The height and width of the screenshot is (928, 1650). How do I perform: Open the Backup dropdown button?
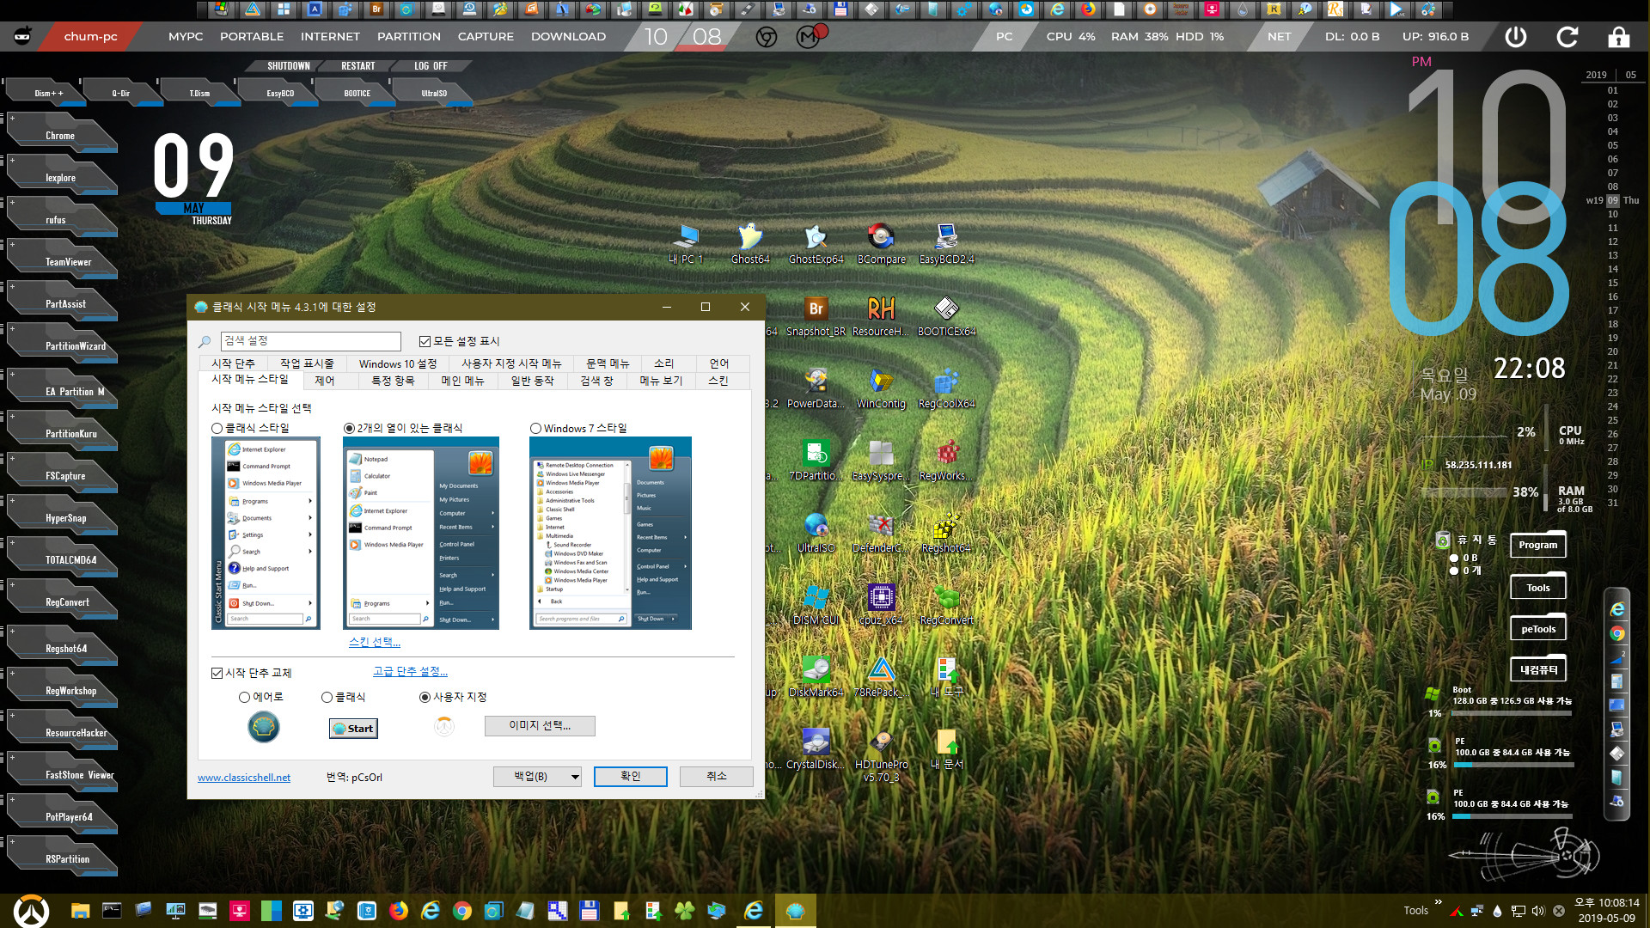[x=537, y=777]
